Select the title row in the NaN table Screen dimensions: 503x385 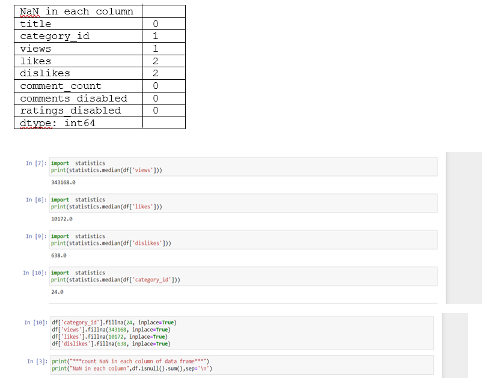point(78,24)
